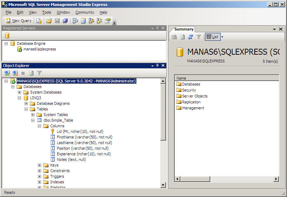Screen dimensions: 287x197
Task: Collapse the LINQ3 database node
Action: point(20,98)
